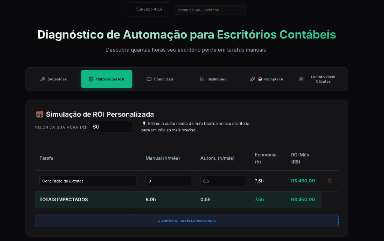The image size is (384, 241).
Task: Click the devil emoji on Prompts IA
Action: 259,79
